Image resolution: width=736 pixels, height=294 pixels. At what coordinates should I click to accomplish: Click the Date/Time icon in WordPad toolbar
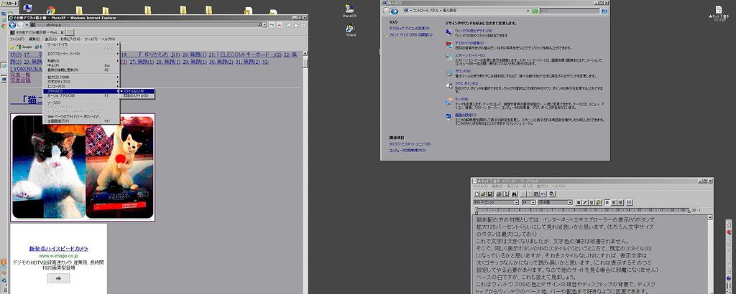[552, 194]
